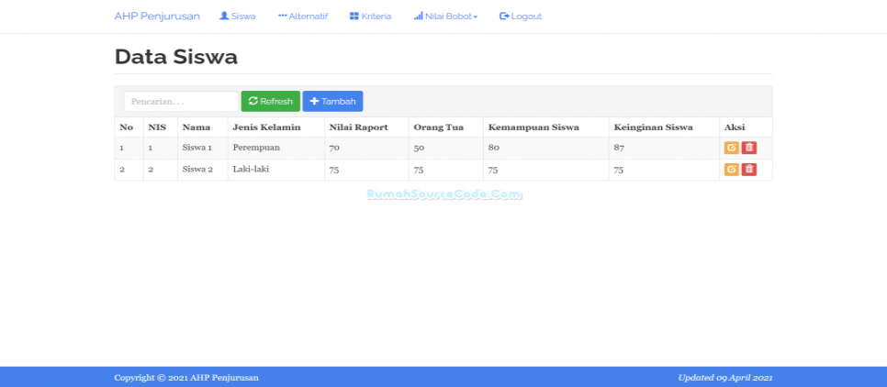Click the orange edit icon for Siswa 2
Viewport: 887px width, 387px height.
(x=731, y=169)
